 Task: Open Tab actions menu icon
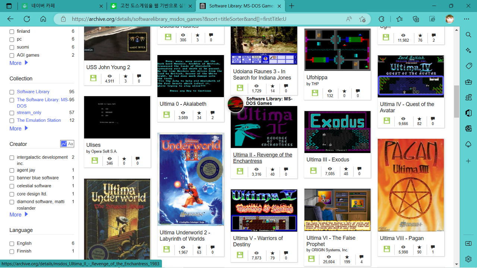[x=9, y=6]
